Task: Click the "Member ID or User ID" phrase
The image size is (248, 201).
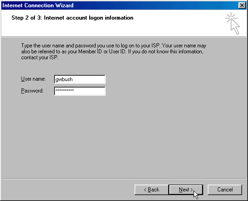Action: point(102,52)
